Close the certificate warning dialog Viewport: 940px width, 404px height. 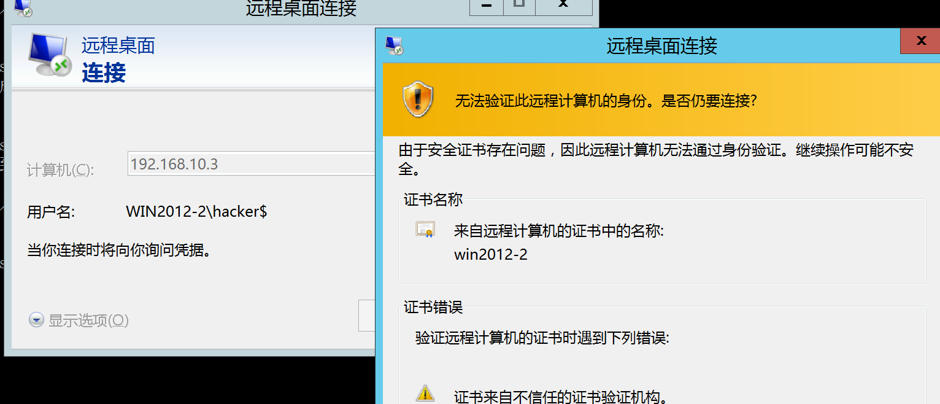[x=920, y=42]
